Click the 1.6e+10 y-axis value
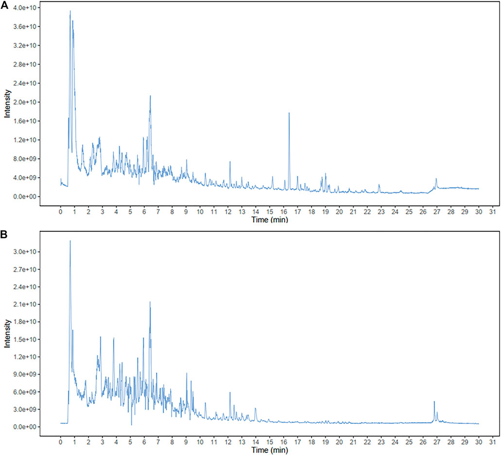Image resolution: width=501 pixels, height=455 pixels. (x=25, y=121)
